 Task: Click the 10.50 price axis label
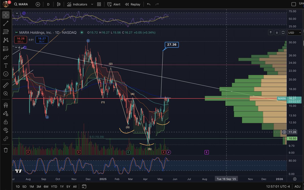(x=292, y=139)
